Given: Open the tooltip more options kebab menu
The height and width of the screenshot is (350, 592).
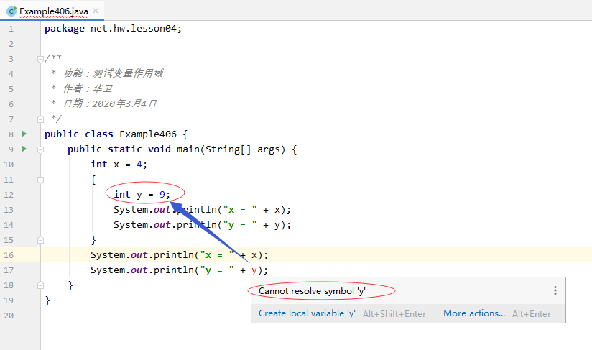Looking at the screenshot, I should pyautogui.click(x=555, y=290).
